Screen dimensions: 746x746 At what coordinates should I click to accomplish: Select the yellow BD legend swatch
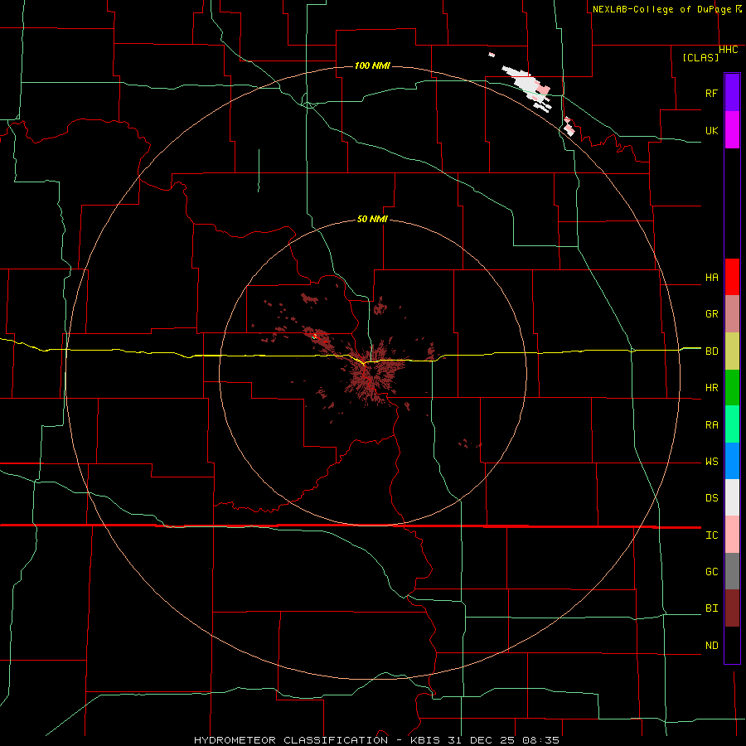732,351
